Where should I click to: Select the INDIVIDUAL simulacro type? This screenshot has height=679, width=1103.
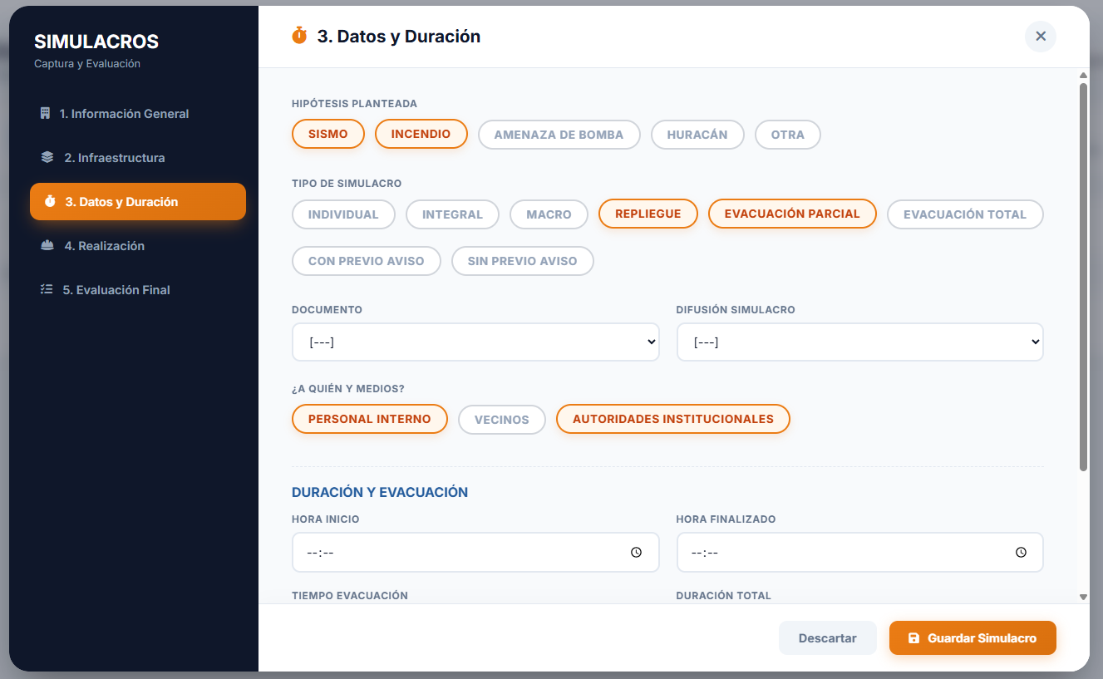click(343, 214)
